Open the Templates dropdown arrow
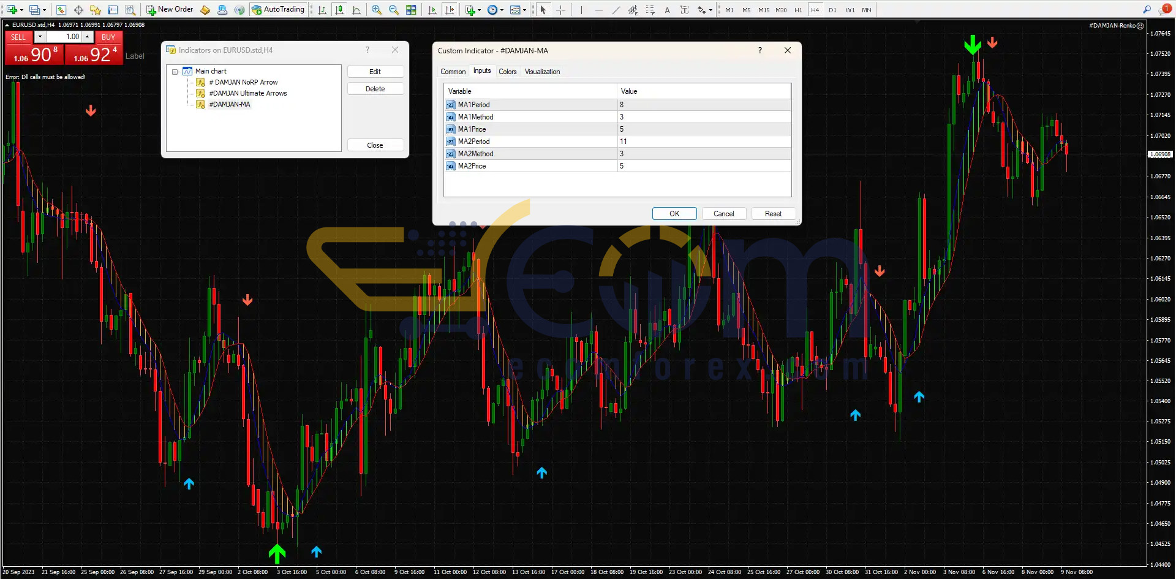Viewport: 1176px width, 579px height. tap(524, 10)
